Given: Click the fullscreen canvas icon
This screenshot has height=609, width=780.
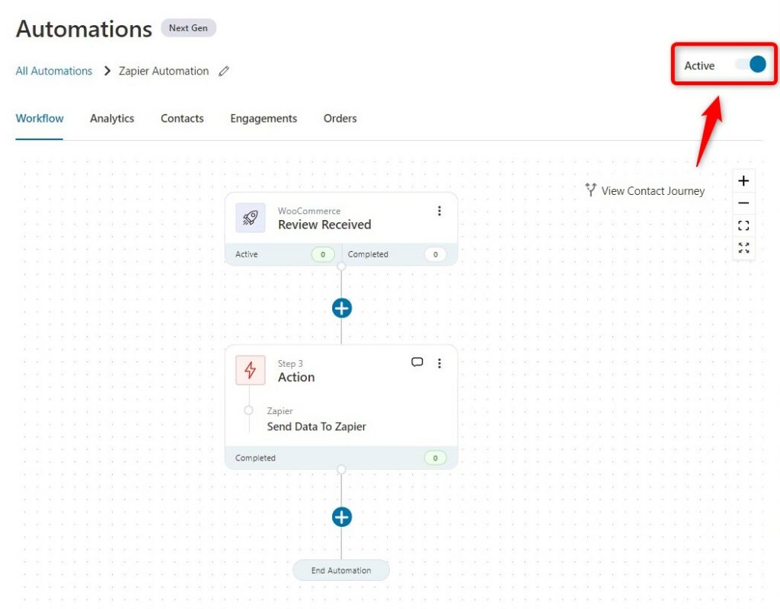Looking at the screenshot, I should point(743,247).
